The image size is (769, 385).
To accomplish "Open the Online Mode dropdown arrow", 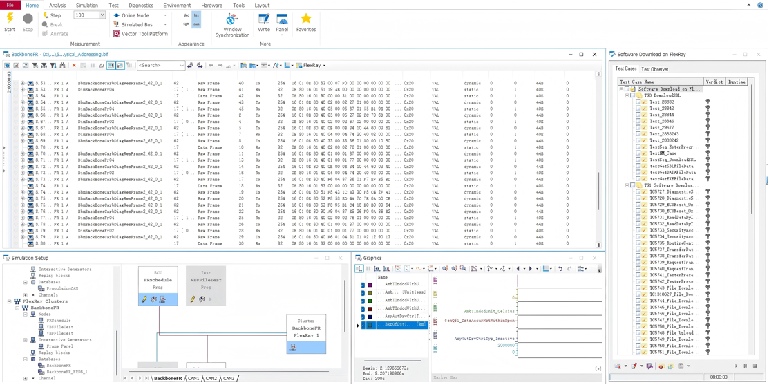I will click(x=164, y=16).
